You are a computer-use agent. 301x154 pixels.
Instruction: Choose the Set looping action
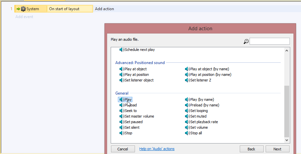coord(197,111)
